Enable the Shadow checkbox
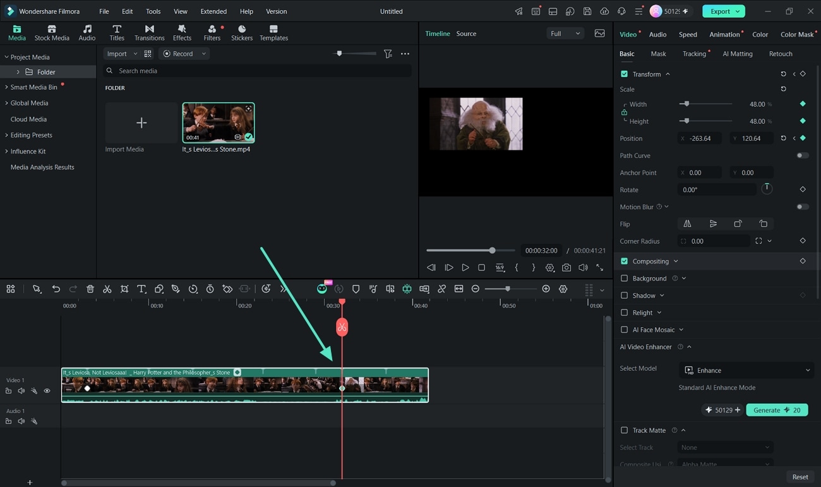This screenshot has width=821, height=487. (x=624, y=295)
